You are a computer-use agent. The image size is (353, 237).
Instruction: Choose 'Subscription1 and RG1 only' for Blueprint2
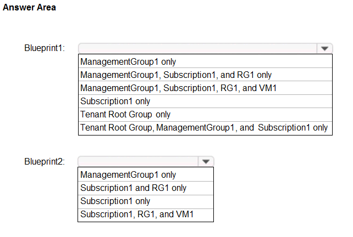click(134, 188)
